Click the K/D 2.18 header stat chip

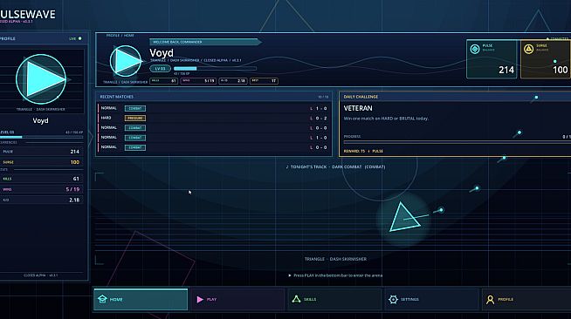point(233,81)
